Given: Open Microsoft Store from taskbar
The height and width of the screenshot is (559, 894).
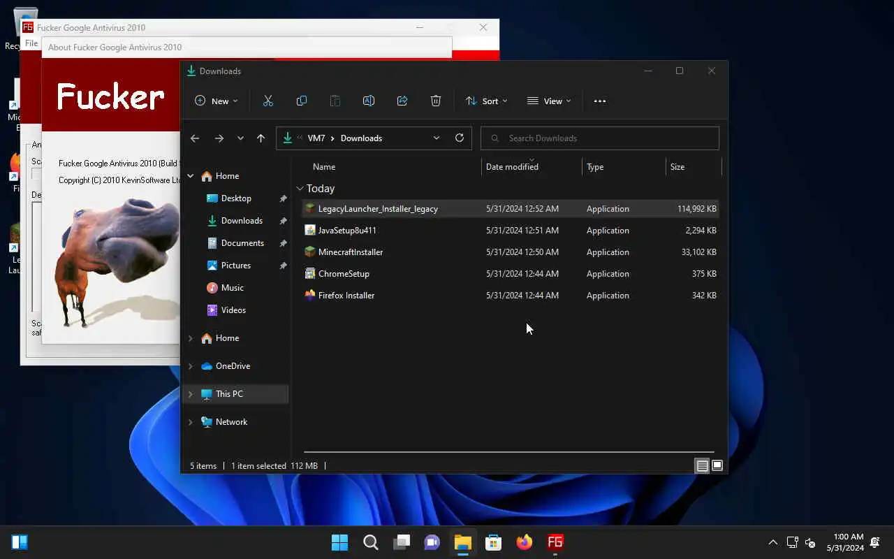Looking at the screenshot, I should (x=493, y=542).
